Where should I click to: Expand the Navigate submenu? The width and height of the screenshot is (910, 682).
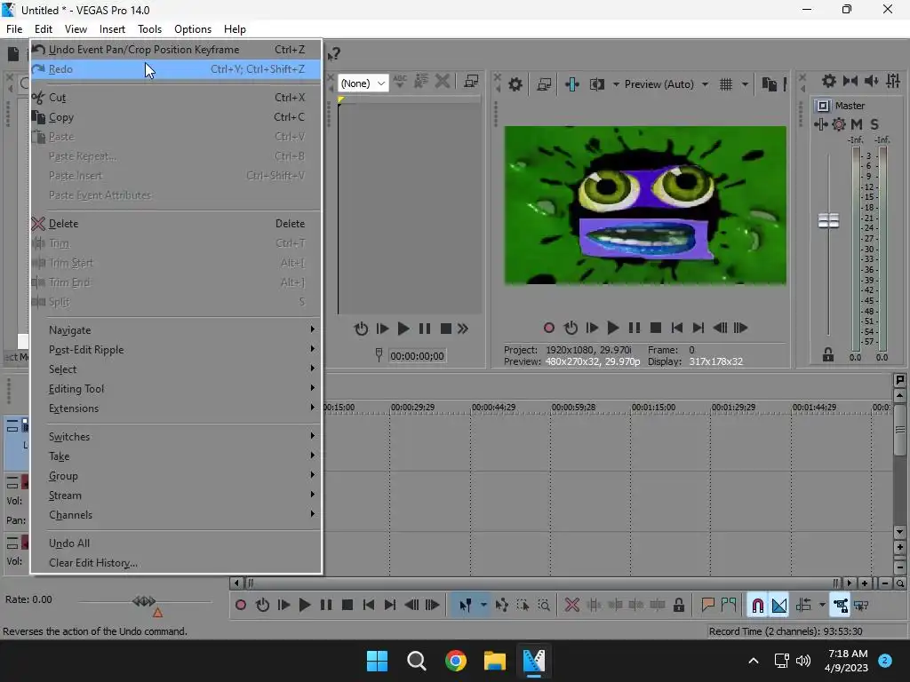(x=175, y=330)
